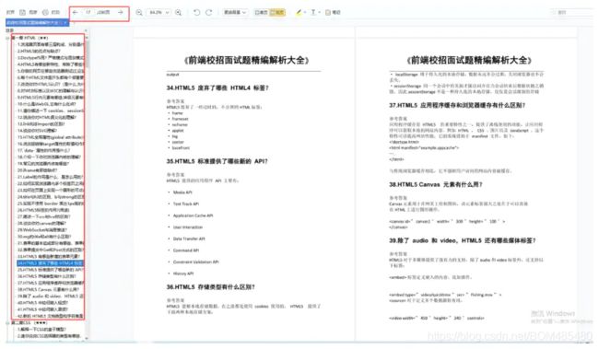Click History API list item
This screenshot has width=599, height=349.
coord(183,273)
